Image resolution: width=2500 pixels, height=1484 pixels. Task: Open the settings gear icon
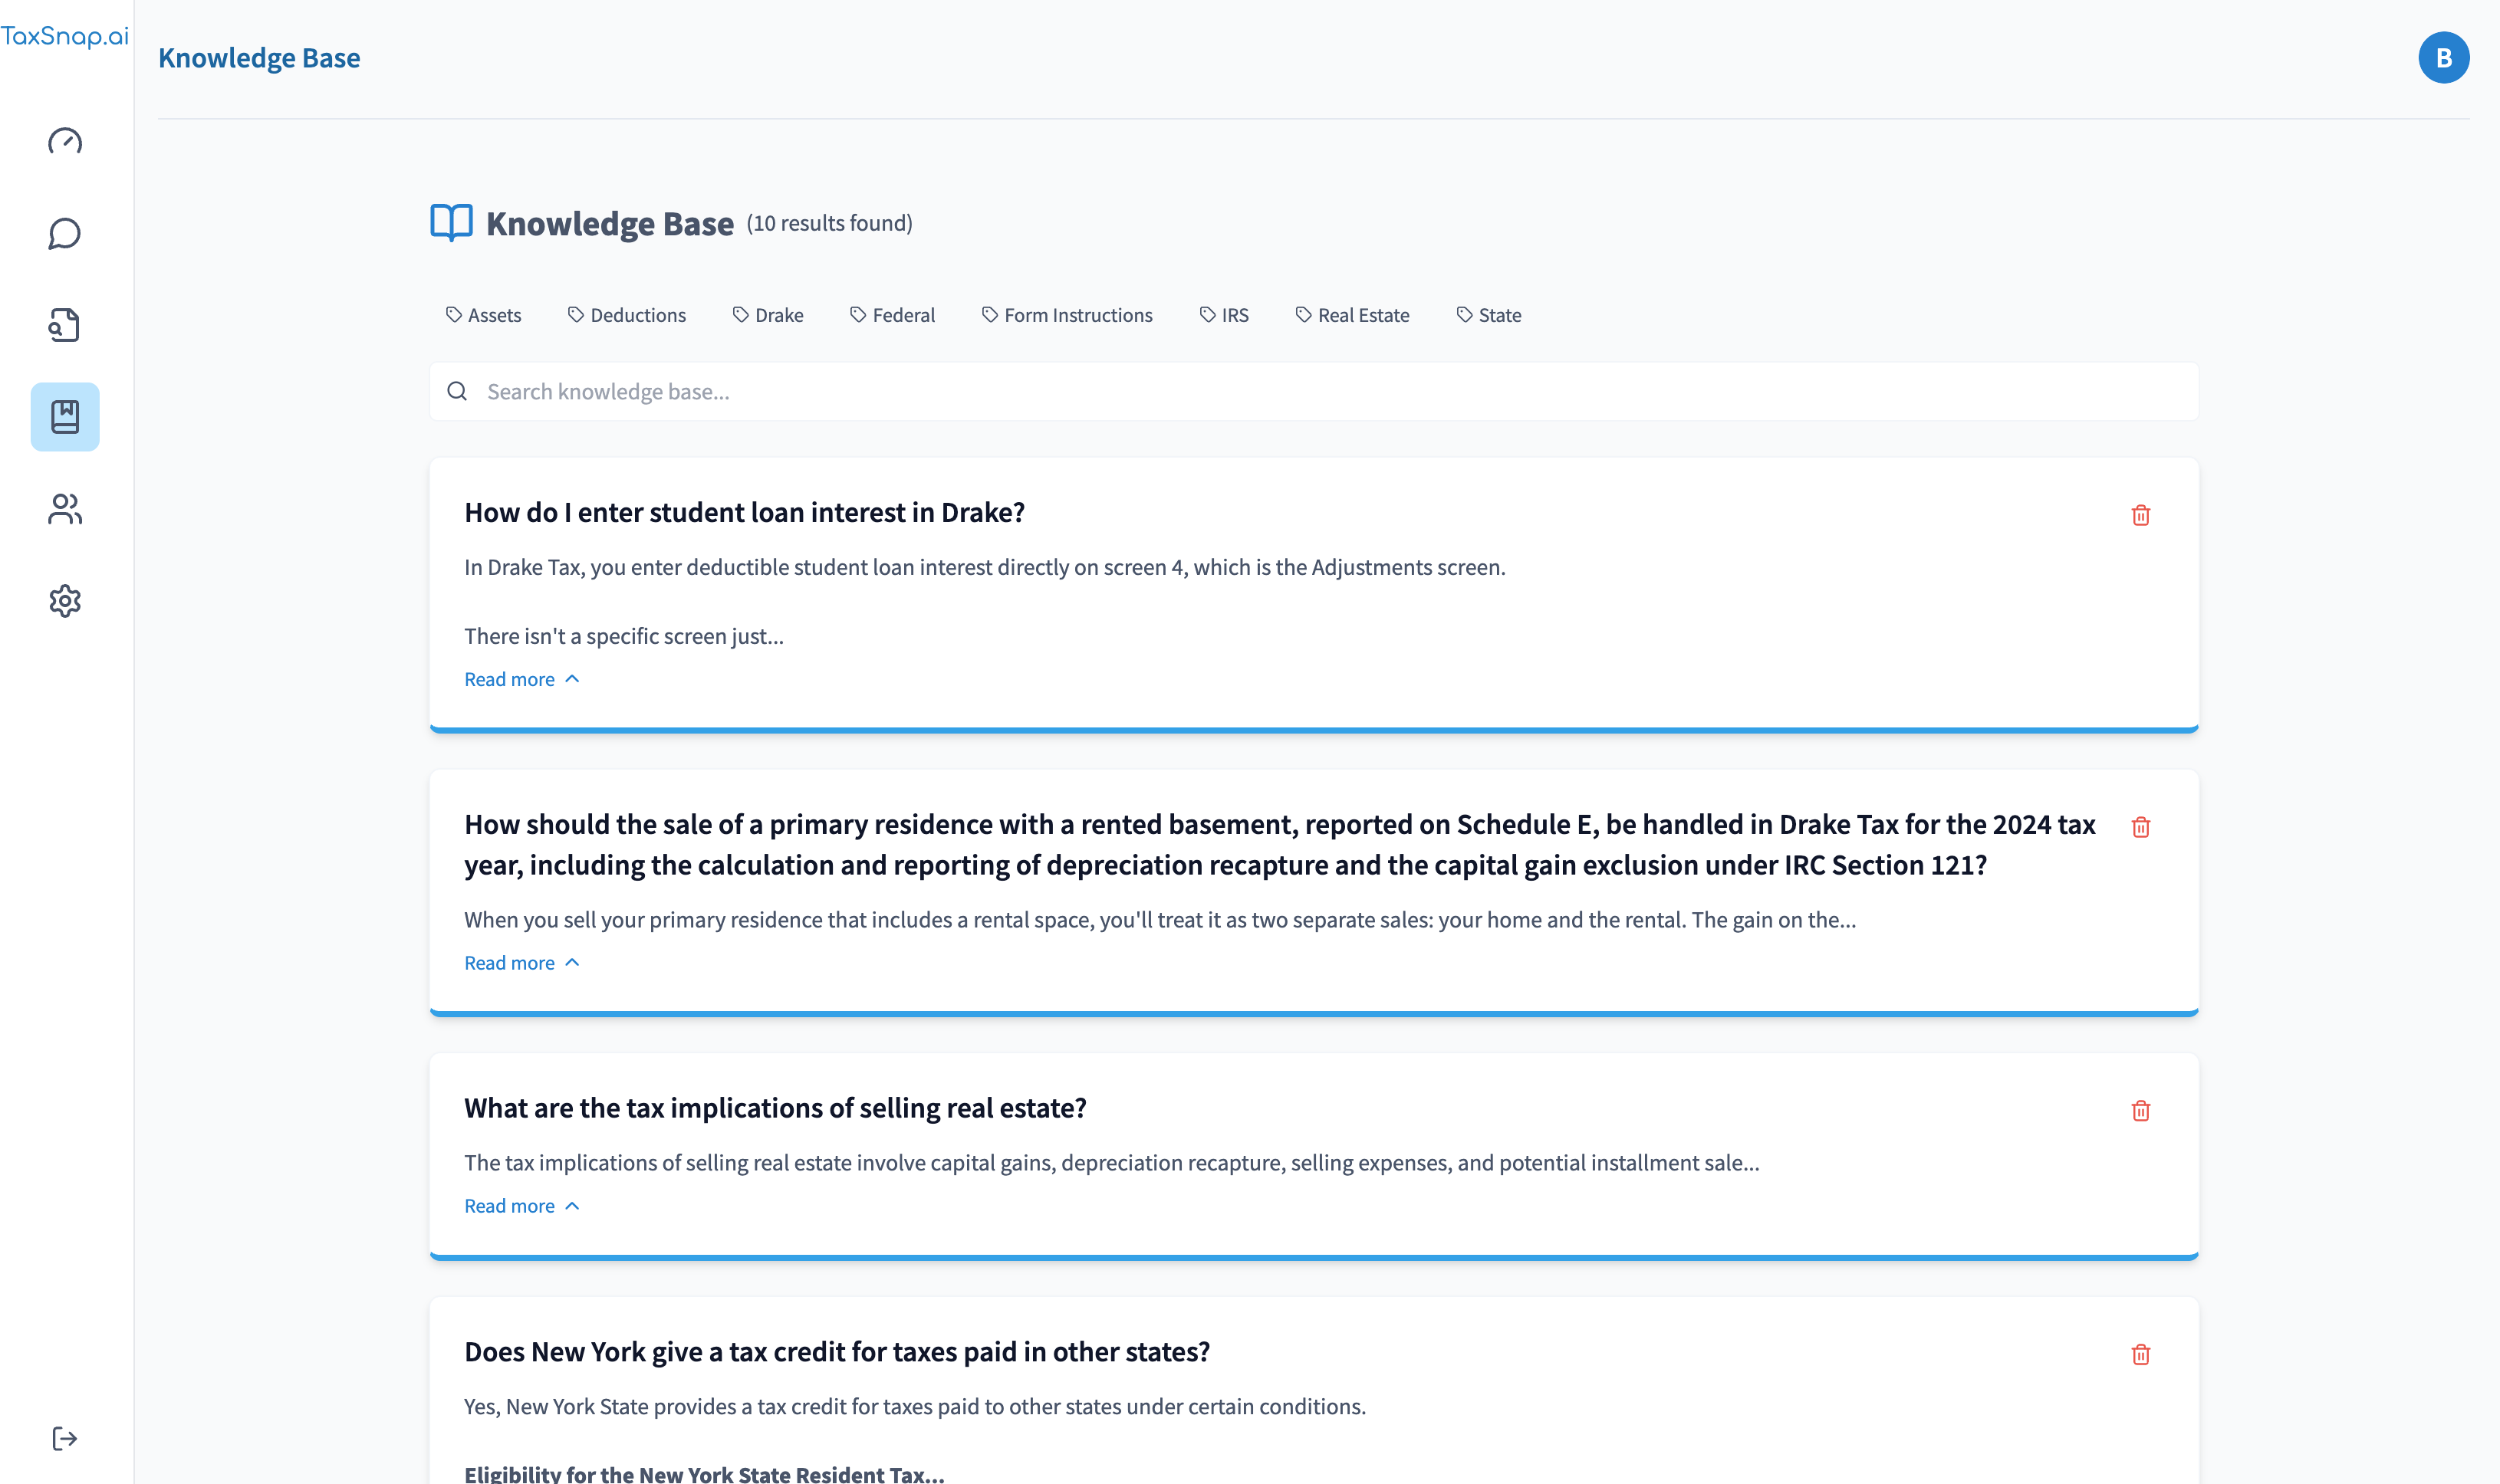tap(65, 601)
